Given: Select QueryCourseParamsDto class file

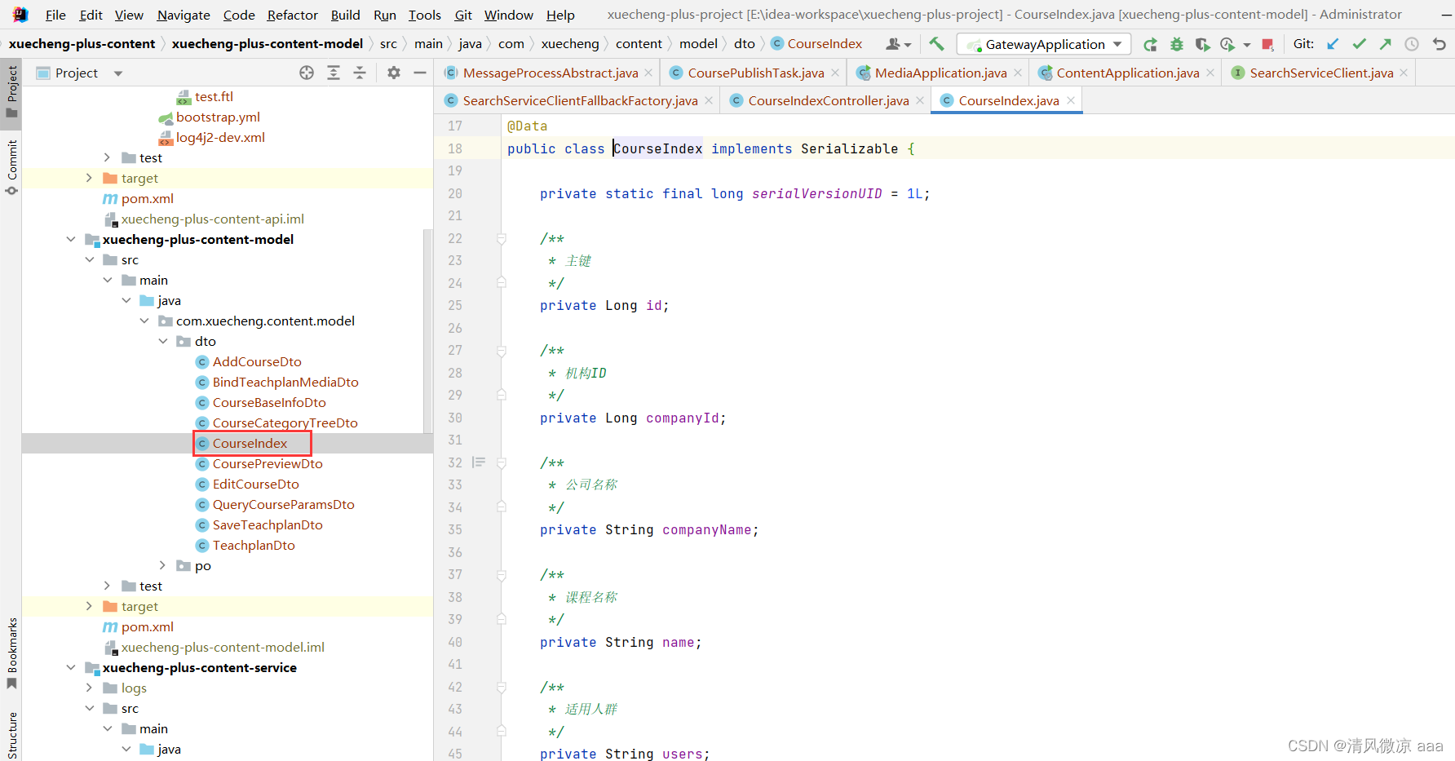Looking at the screenshot, I should (283, 504).
